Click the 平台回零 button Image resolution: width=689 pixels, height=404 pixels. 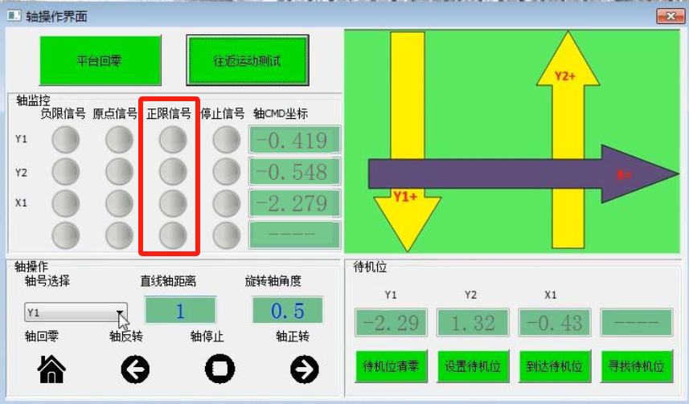tap(100, 61)
